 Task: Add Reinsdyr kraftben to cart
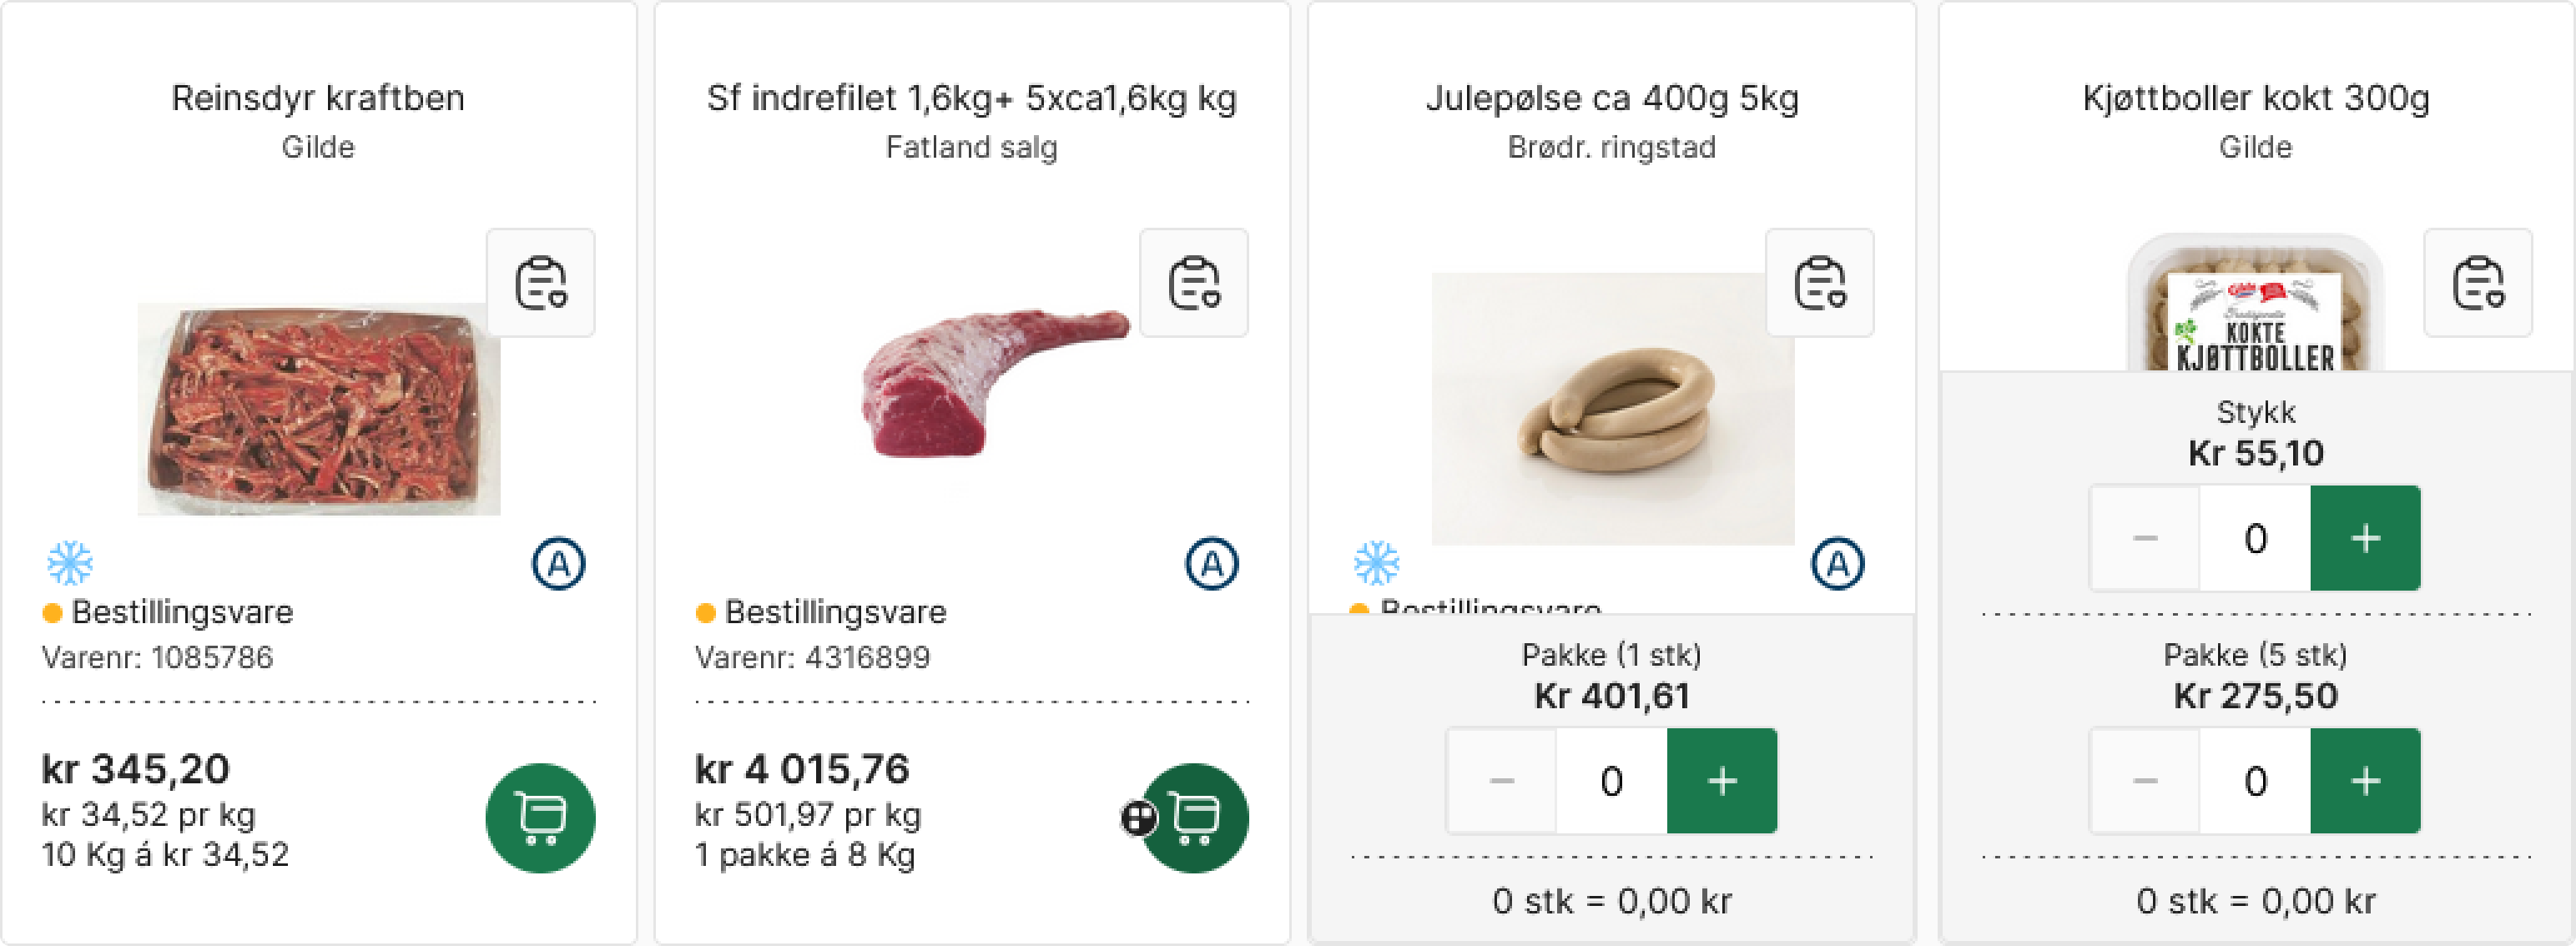[x=540, y=817]
